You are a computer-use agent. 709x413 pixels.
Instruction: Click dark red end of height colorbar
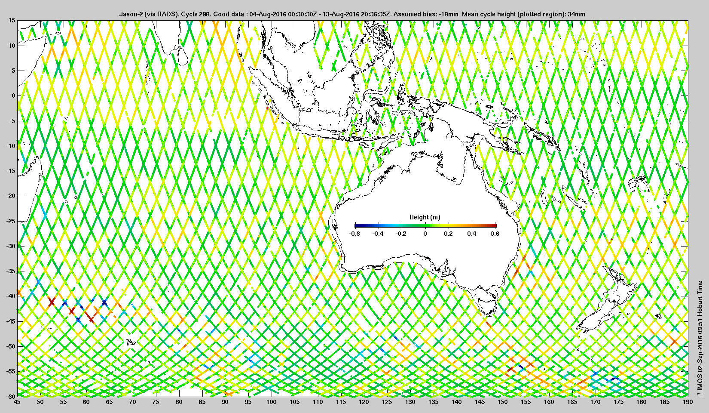click(494, 225)
